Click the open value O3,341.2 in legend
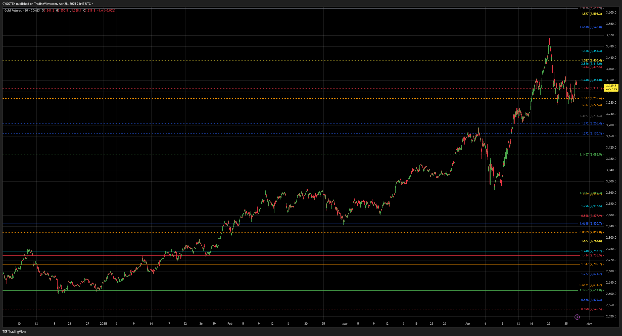 (48, 11)
